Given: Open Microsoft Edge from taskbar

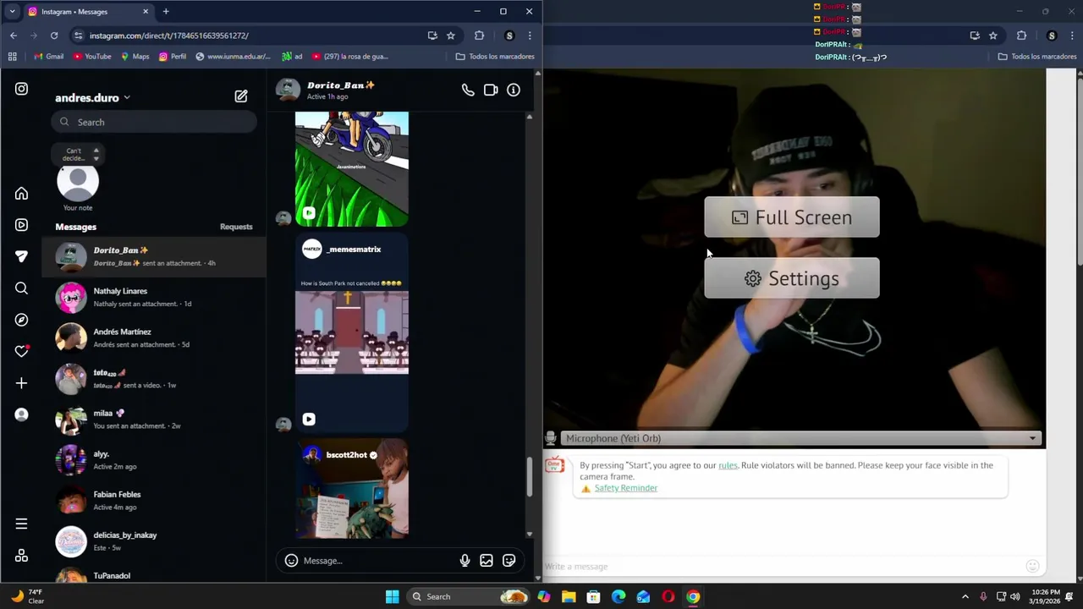Looking at the screenshot, I should 618,596.
